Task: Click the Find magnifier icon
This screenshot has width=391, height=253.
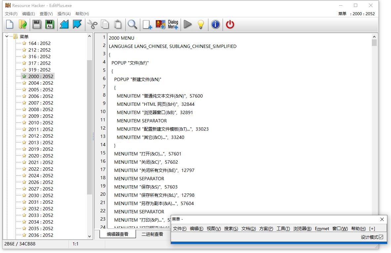Action: (132, 24)
